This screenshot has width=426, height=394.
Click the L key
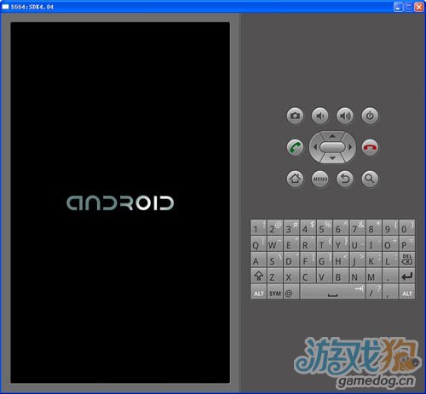point(390,260)
